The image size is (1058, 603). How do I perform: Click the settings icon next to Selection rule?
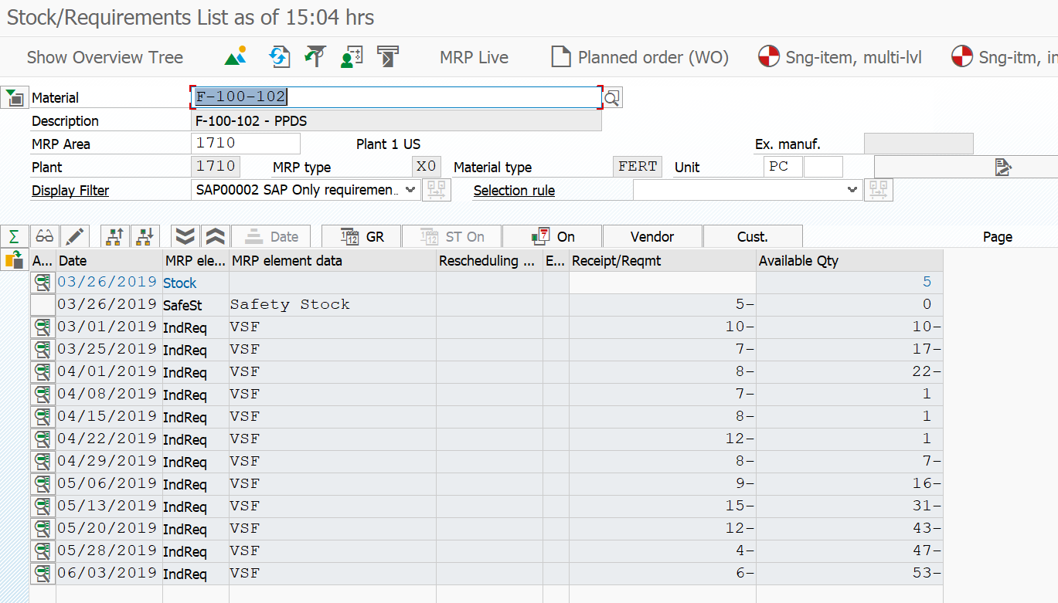click(879, 190)
